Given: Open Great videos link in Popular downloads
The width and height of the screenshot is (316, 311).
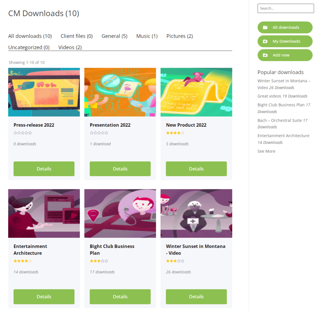Looking at the screenshot, I should point(269,96).
